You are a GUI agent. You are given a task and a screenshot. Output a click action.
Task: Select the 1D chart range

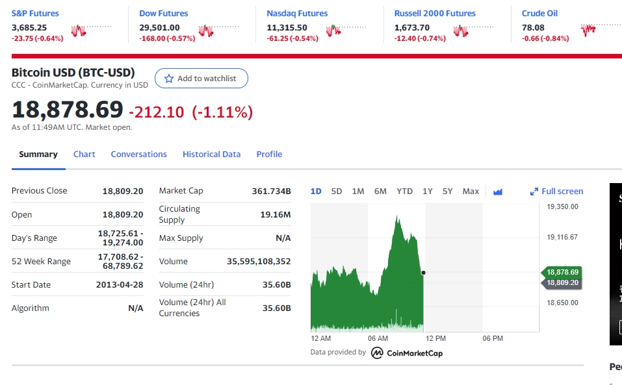[316, 192]
